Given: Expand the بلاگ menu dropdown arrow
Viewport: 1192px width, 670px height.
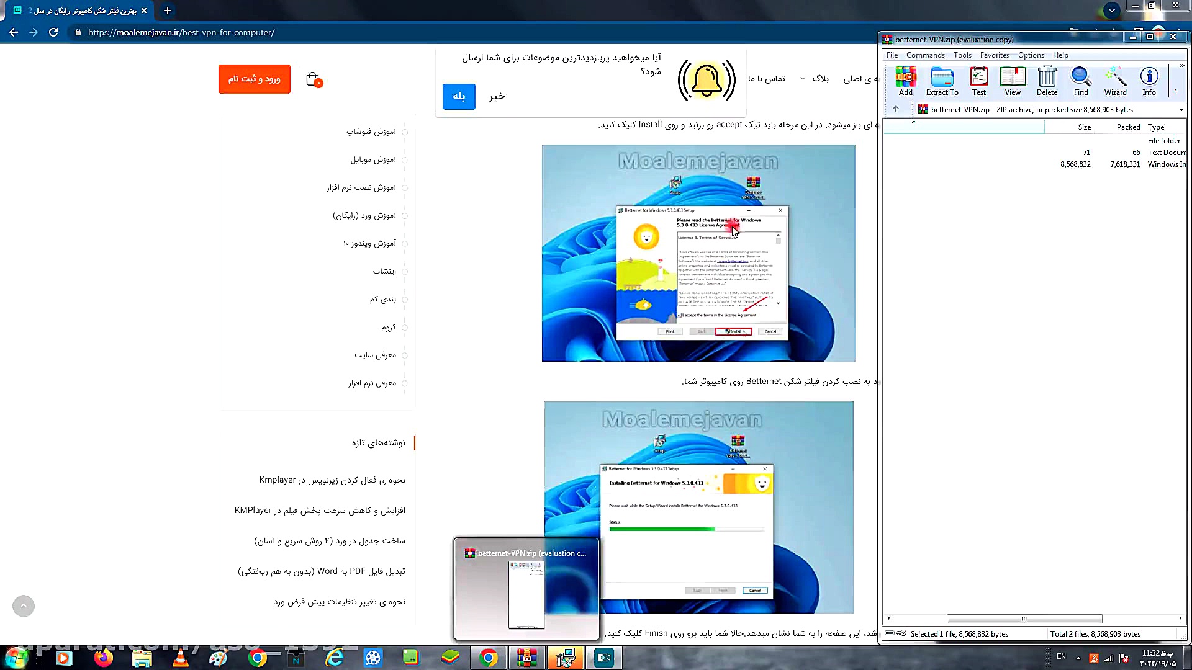Looking at the screenshot, I should click(x=803, y=79).
